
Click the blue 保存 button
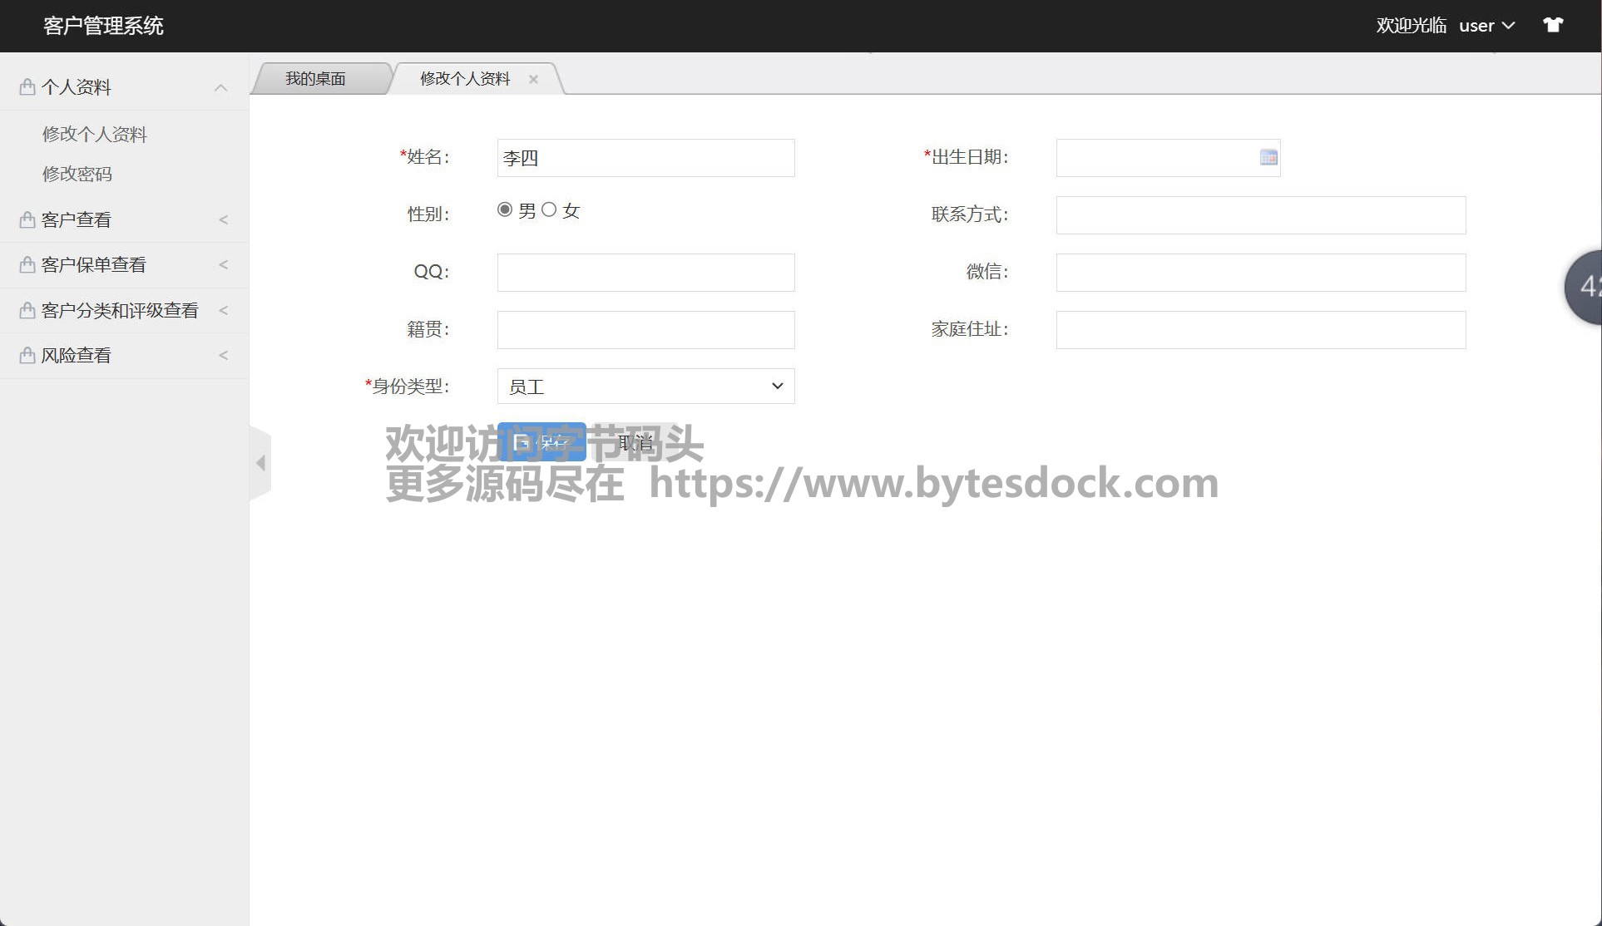coord(541,442)
